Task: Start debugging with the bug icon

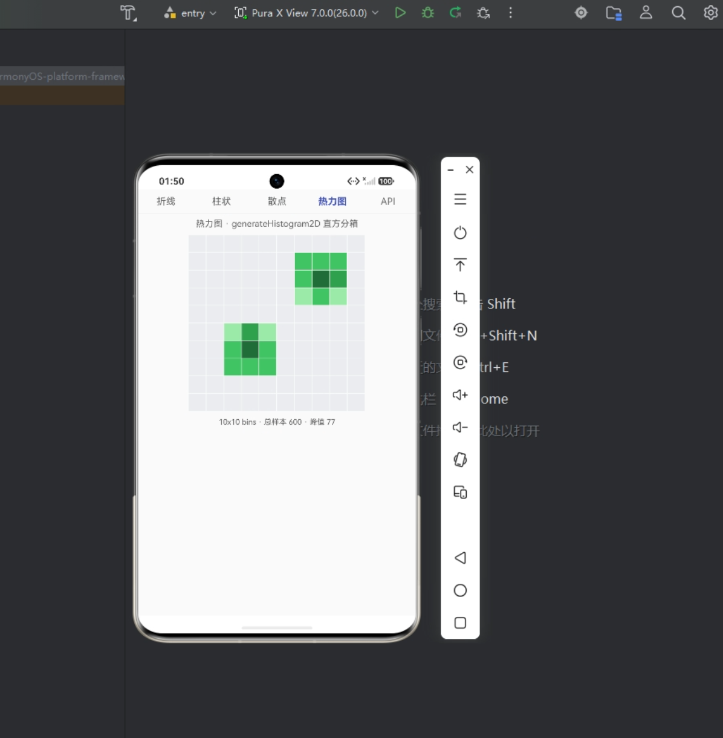Action: (428, 13)
